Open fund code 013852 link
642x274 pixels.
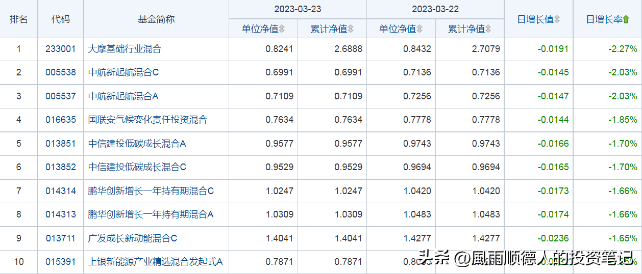click(x=61, y=167)
